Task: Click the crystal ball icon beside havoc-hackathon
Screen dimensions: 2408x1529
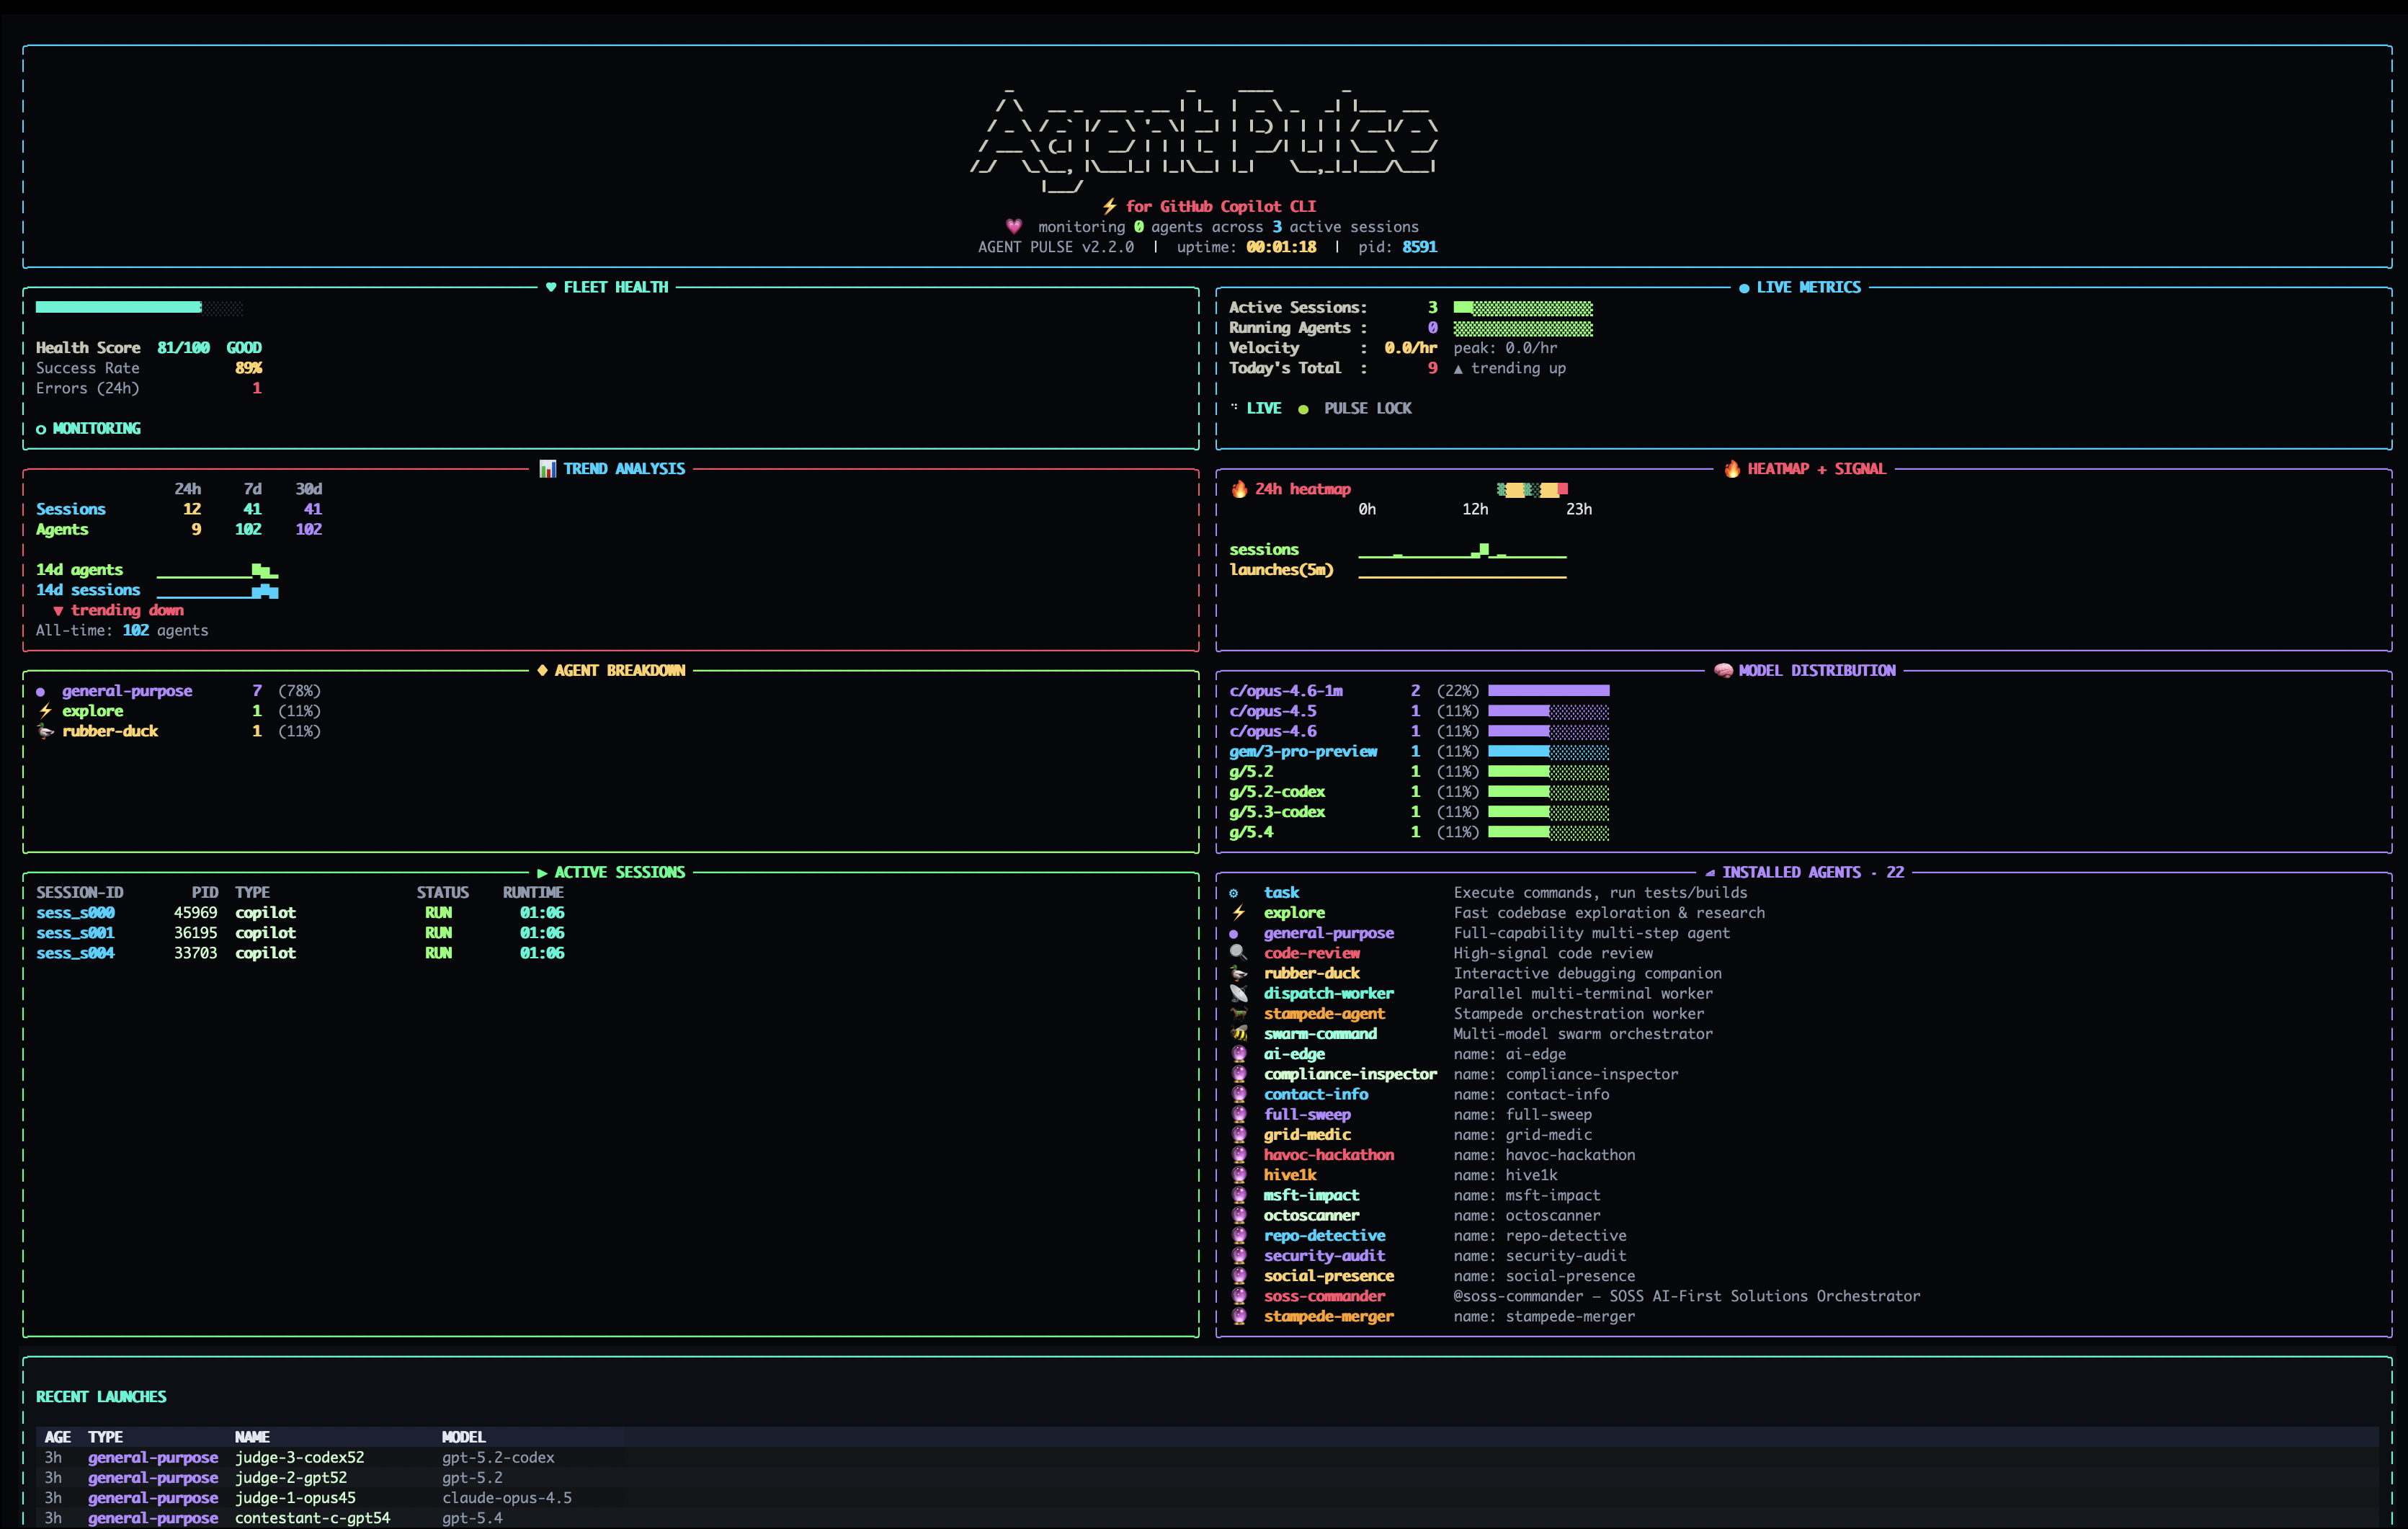Action: coord(1238,1155)
